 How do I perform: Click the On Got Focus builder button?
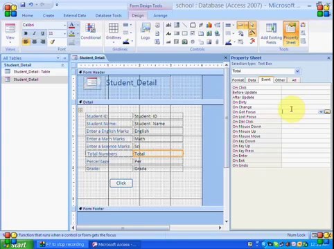click(327, 112)
